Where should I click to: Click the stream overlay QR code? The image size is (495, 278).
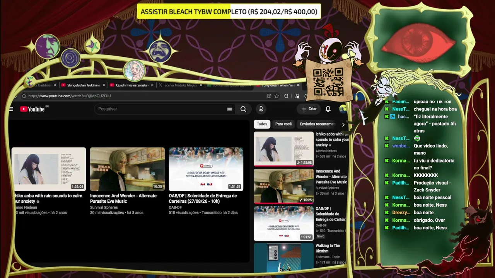tap(328, 82)
